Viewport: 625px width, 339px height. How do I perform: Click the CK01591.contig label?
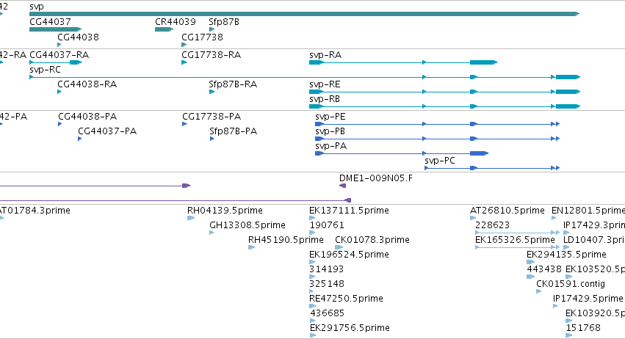click(x=571, y=284)
